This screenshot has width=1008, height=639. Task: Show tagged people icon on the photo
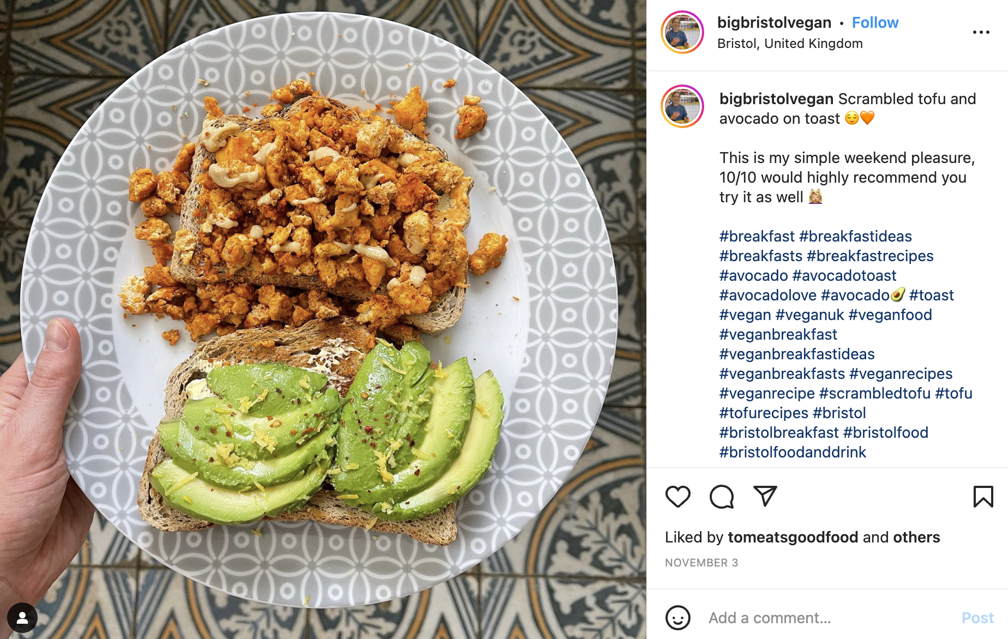coord(22,618)
